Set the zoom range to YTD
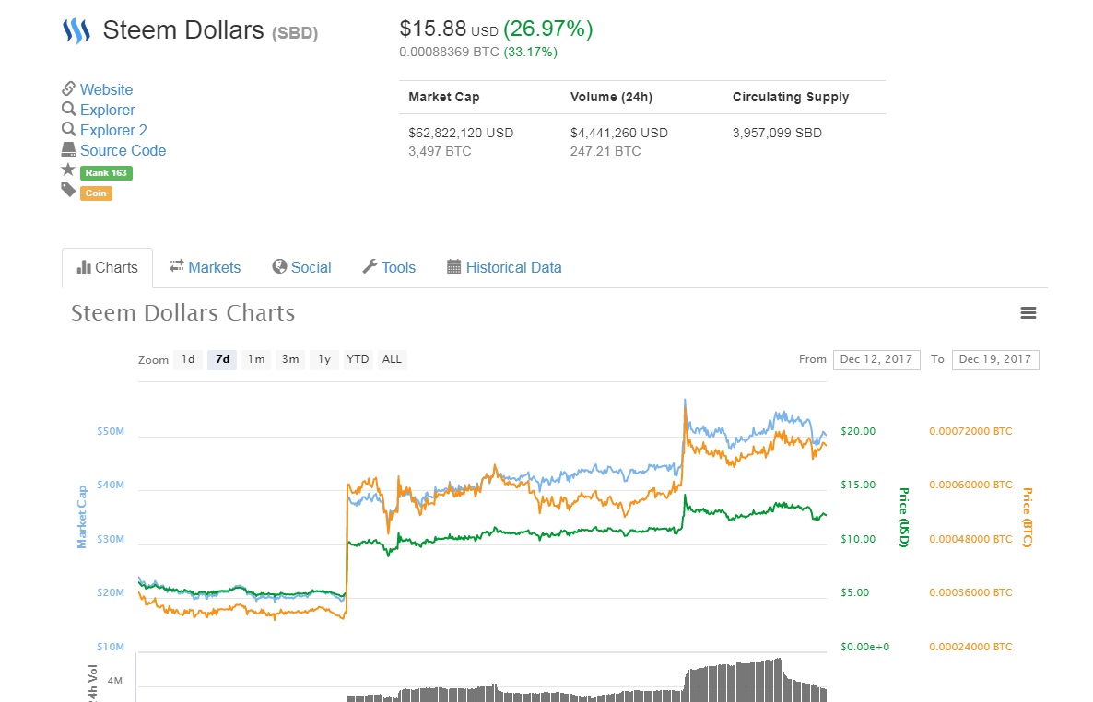The width and height of the screenshot is (1093, 702). [358, 359]
